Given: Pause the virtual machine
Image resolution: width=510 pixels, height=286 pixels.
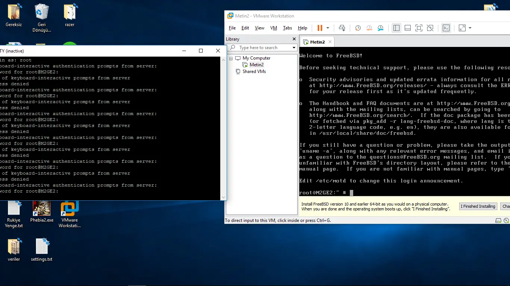Looking at the screenshot, I should (x=320, y=28).
